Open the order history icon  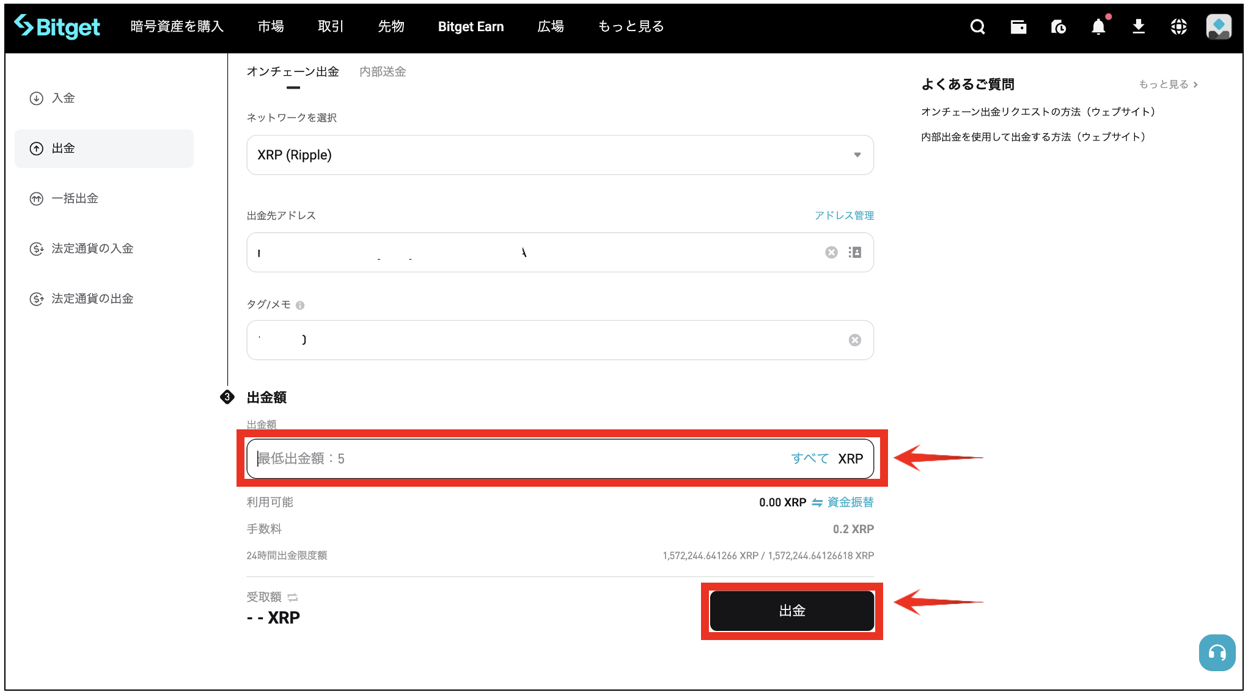click(x=1059, y=27)
